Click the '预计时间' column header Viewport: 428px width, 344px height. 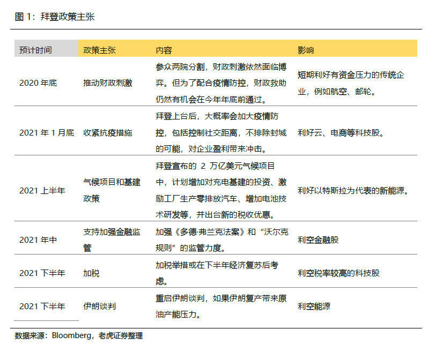35,50
